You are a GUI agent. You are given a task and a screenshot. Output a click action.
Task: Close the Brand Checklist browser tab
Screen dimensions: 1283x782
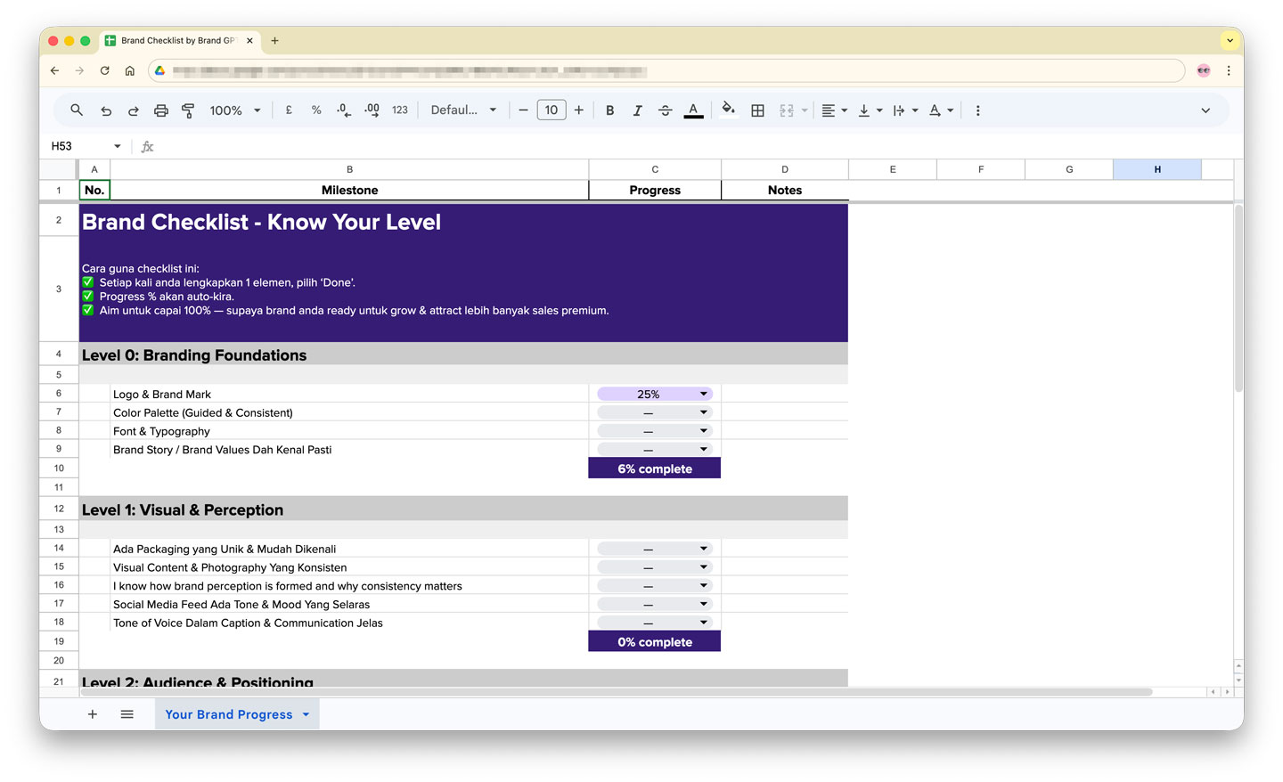249,40
